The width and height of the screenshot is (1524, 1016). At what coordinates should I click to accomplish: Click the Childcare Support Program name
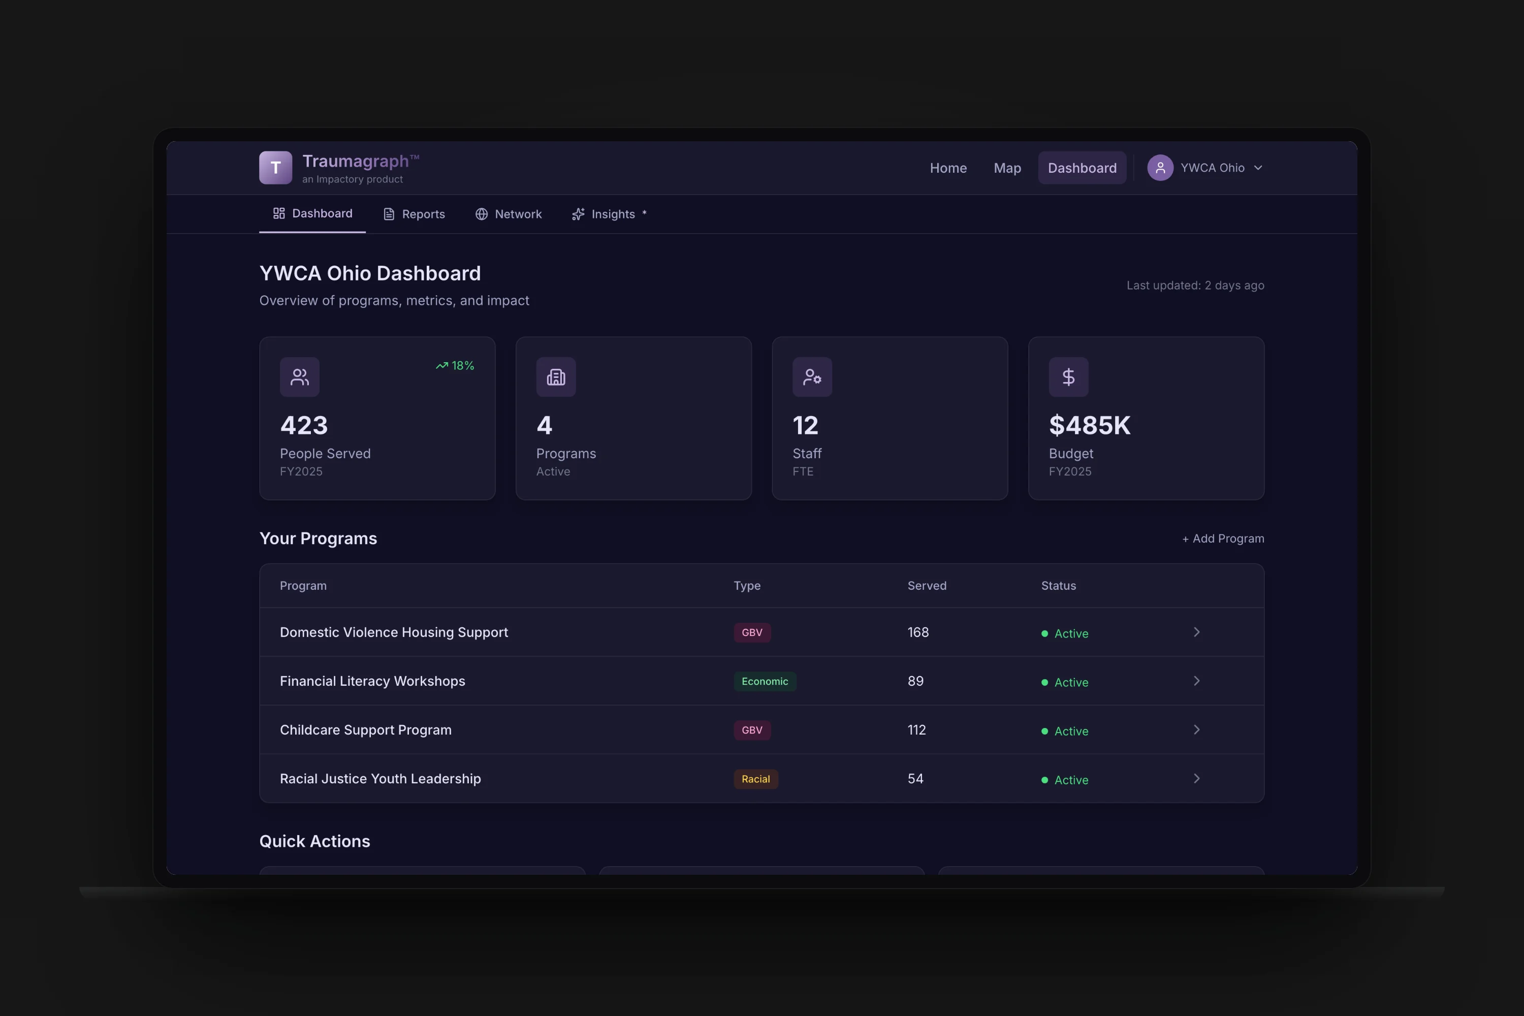tap(365, 731)
